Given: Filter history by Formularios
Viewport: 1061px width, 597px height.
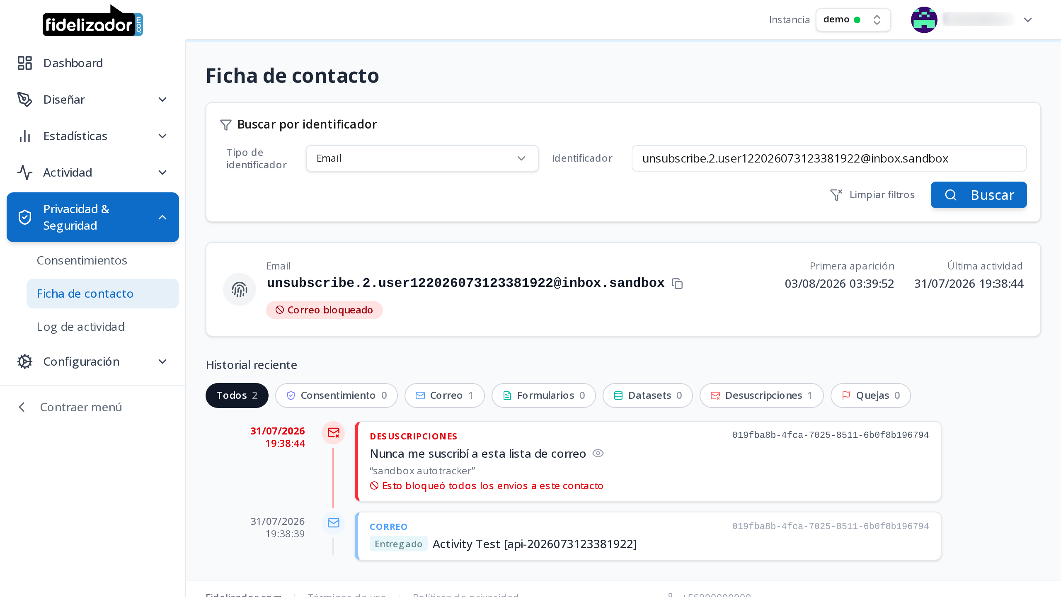Looking at the screenshot, I should tap(544, 396).
